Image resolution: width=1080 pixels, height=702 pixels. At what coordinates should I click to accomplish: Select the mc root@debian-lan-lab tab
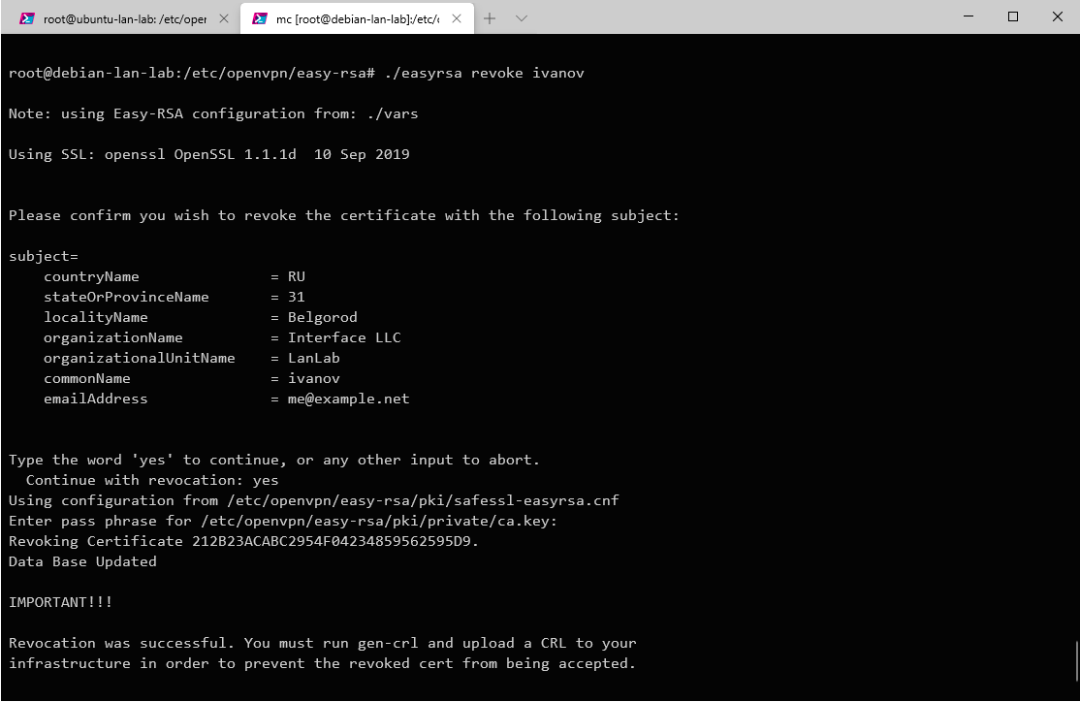click(357, 18)
